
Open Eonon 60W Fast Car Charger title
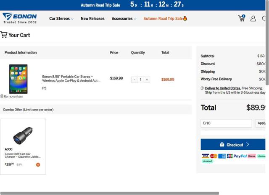23,155
